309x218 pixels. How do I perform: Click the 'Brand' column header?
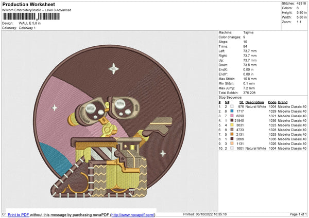tap(283, 102)
